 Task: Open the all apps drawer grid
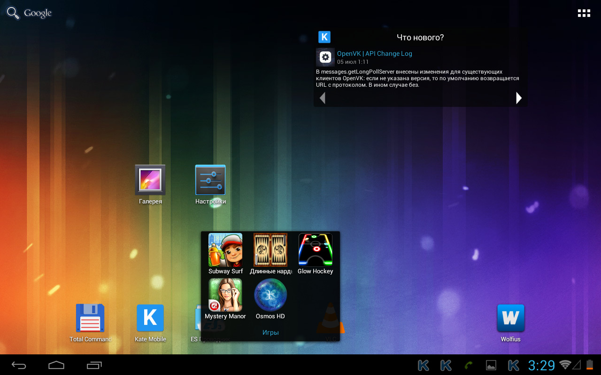[x=584, y=13]
